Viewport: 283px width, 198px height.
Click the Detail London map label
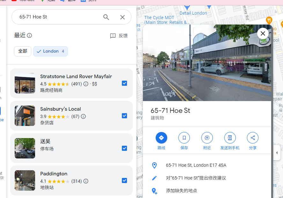193,13
